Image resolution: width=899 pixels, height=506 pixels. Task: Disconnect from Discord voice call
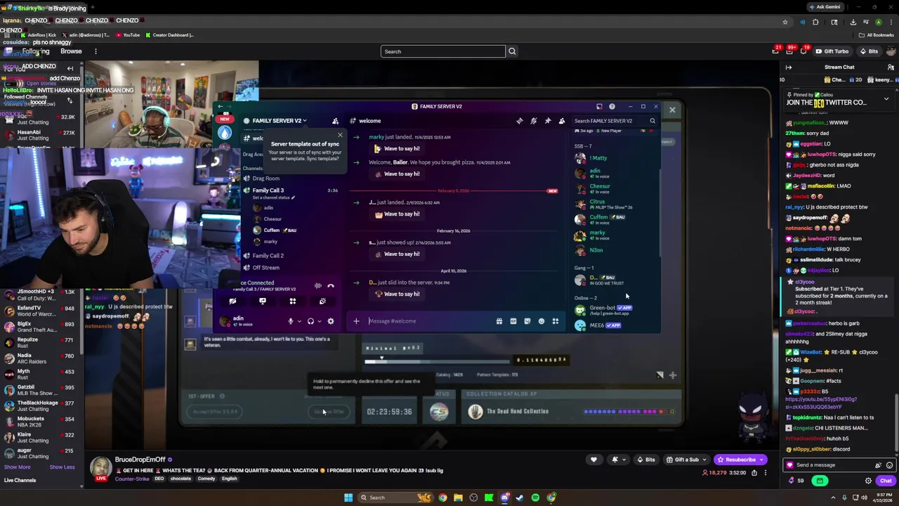(331, 285)
